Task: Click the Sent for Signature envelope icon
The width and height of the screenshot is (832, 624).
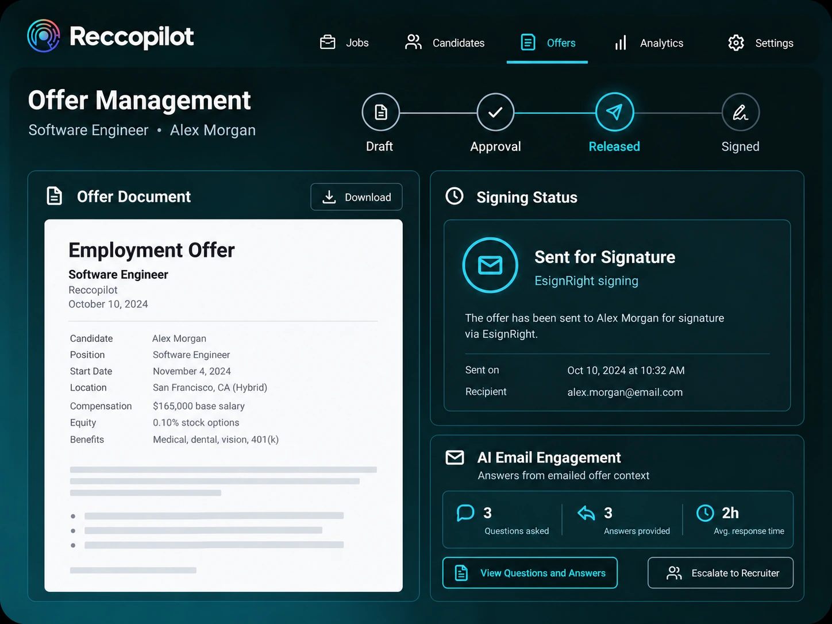Action: pyautogui.click(x=490, y=265)
